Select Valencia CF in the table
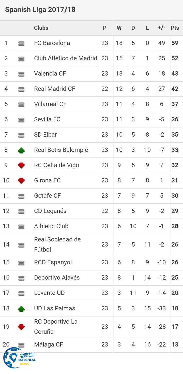 coord(50,74)
